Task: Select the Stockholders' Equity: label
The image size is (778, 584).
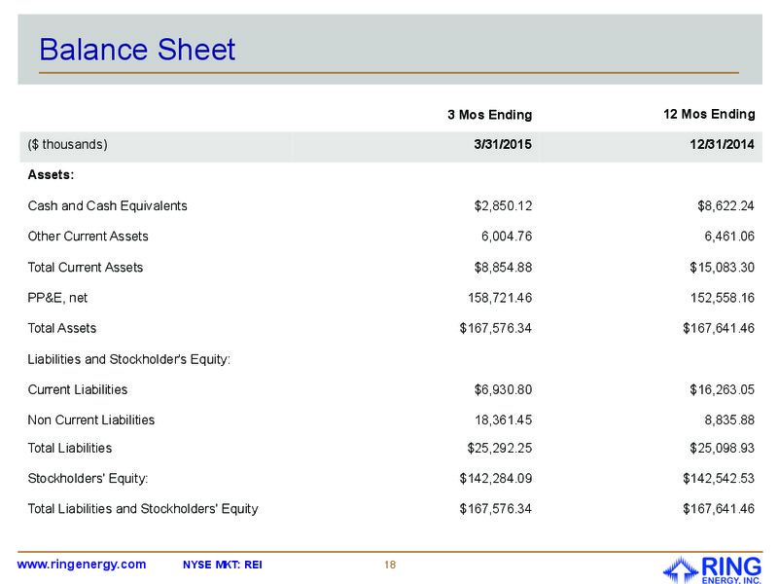Action: (x=88, y=479)
